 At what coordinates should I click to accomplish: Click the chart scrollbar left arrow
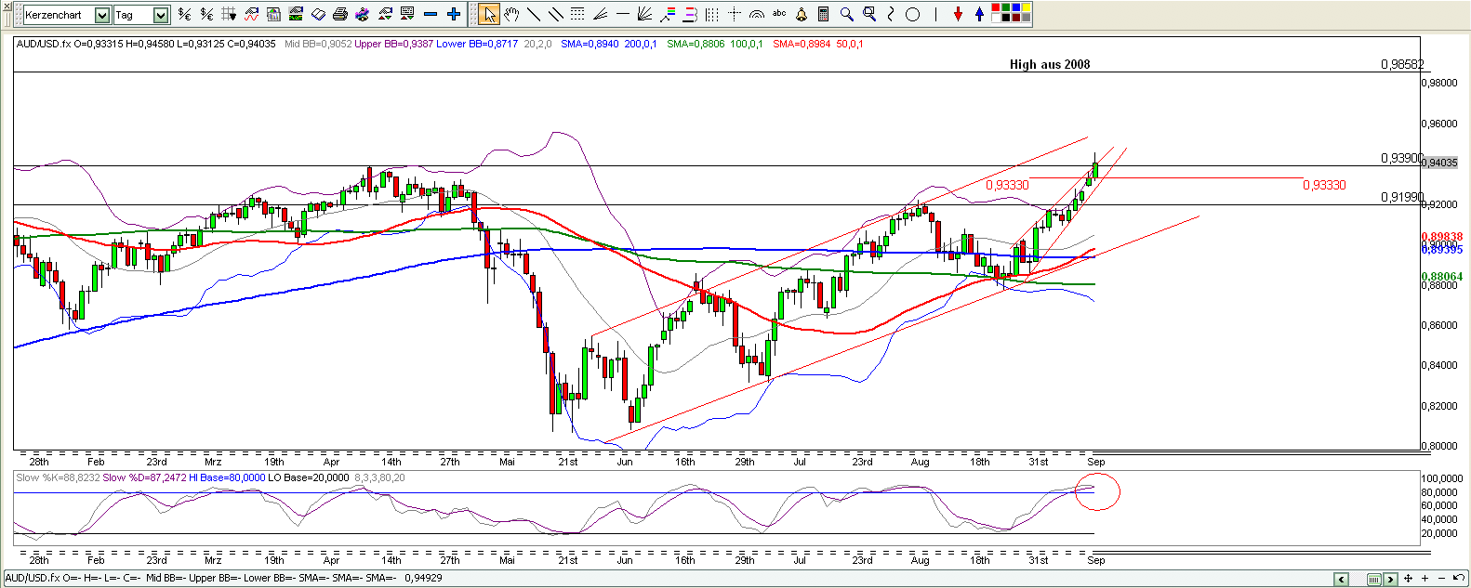[1342, 580]
